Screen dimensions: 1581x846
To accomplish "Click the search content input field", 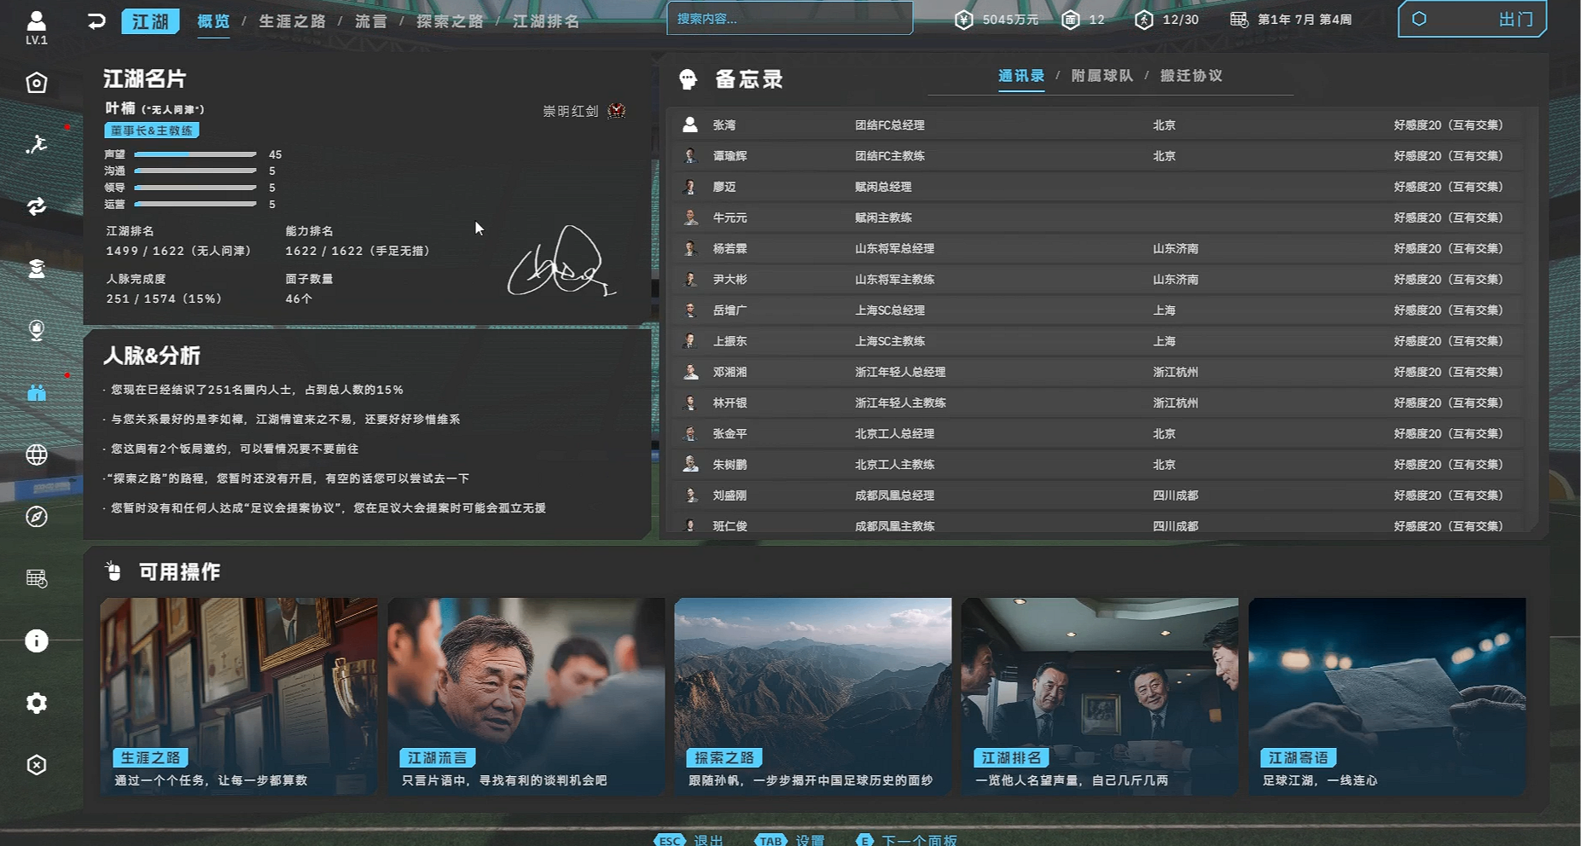I will coord(789,19).
